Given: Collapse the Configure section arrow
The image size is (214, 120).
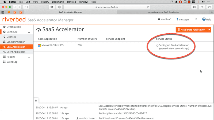Looking at the screenshot, I should click(29, 32).
